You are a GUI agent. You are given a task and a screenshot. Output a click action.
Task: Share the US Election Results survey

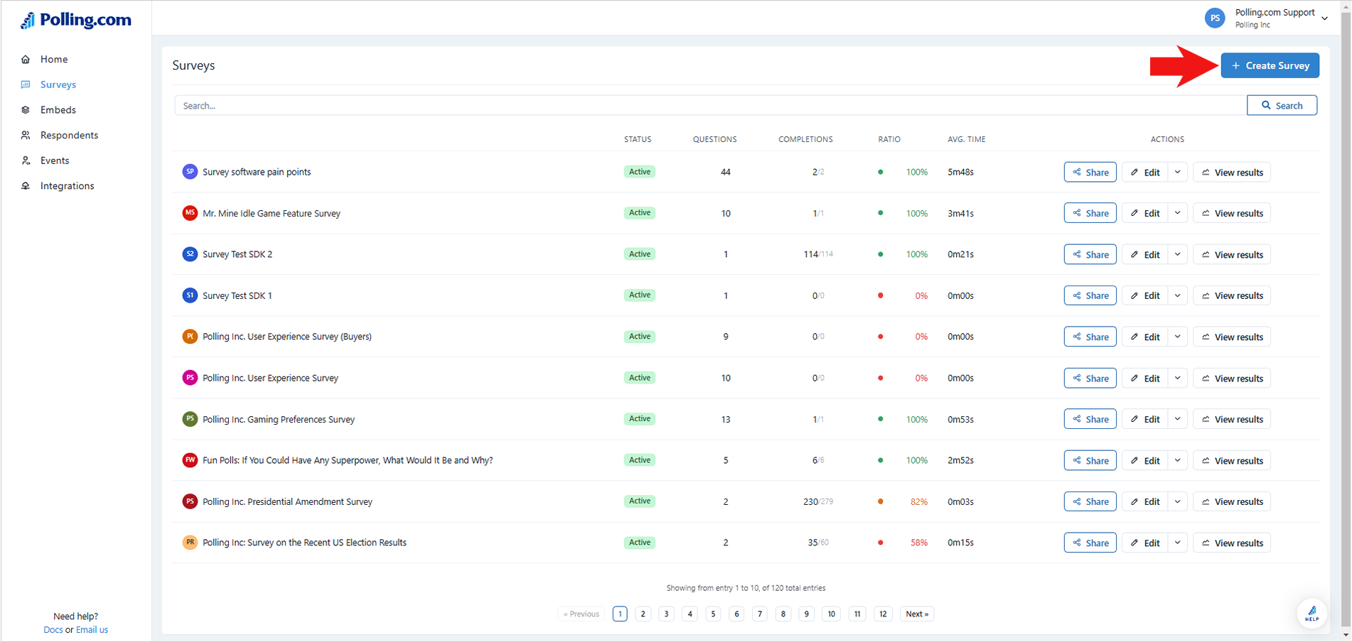(x=1090, y=543)
